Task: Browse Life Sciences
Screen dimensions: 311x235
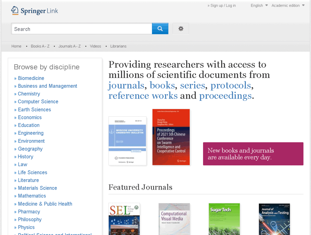Action: point(33,172)
